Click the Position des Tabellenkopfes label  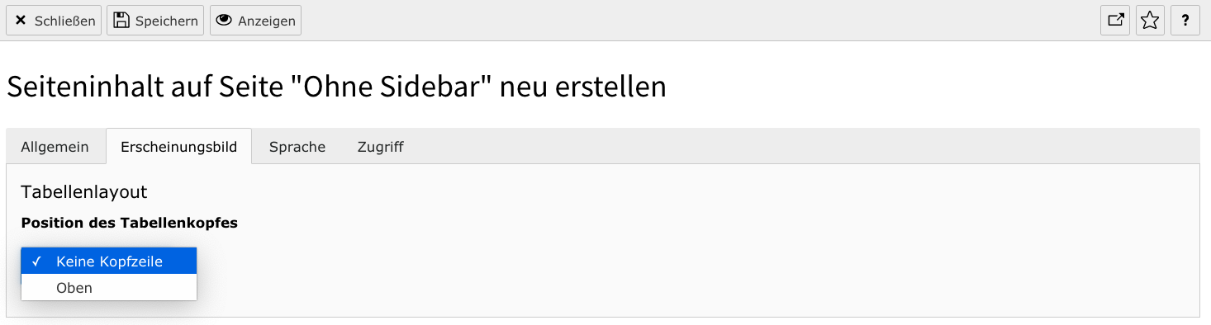[x=130, y=223]
